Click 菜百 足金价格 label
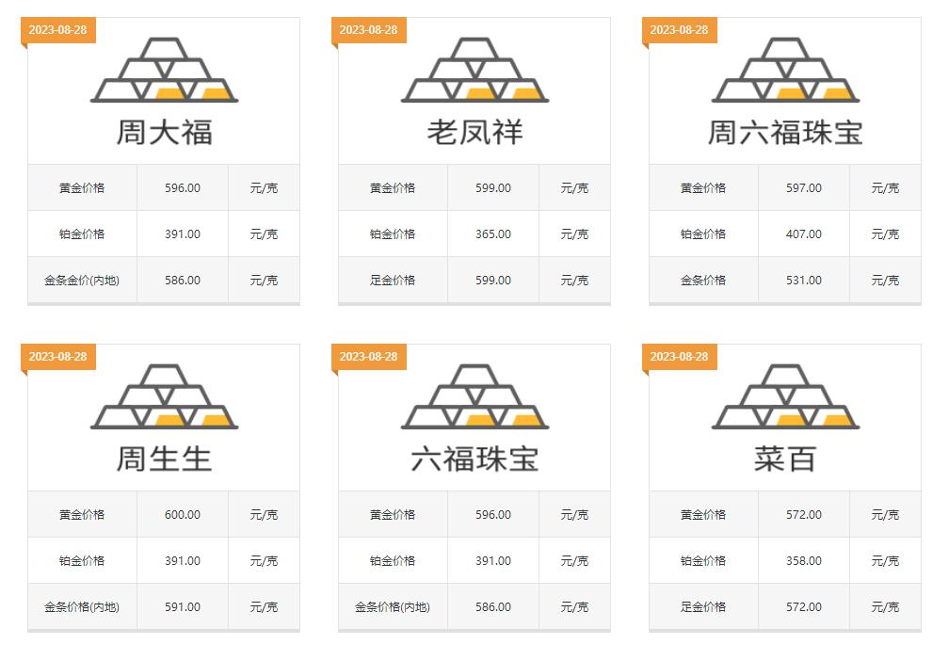The height and width of the screenshot is (660, 949). coord(702,606)
